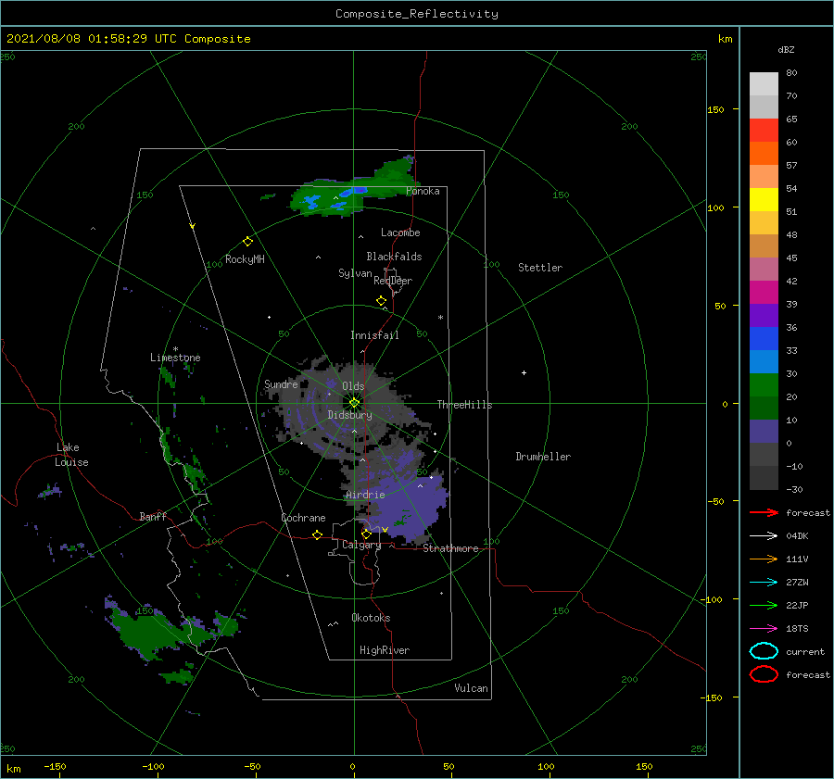Click the Lacombe city label
Image resolution: width=834 pixels, height=779 pixels.
pos(400,232)
